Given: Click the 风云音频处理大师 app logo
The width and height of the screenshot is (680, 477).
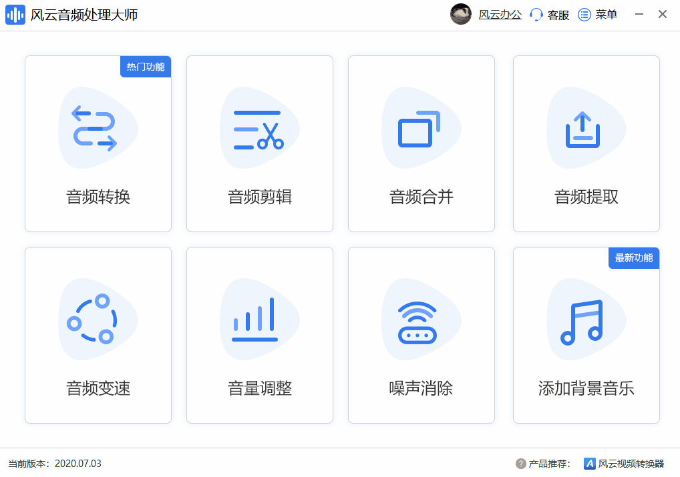Looking at the screenshot, I should pos(15,15).
